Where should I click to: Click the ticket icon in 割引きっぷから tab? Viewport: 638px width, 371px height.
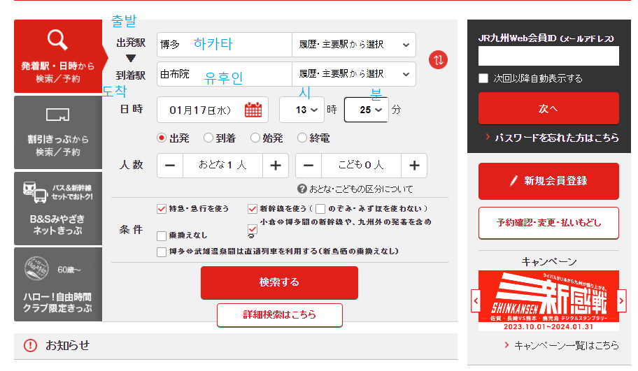click(x=57, y=115)
